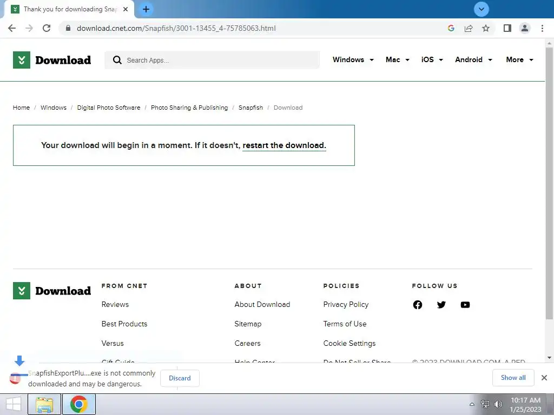Open Sitemap footer link

click(248, 324)
